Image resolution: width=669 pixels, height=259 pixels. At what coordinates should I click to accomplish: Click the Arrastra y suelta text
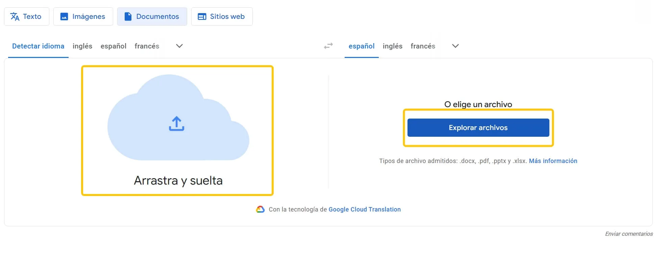(x=178, y=181)
